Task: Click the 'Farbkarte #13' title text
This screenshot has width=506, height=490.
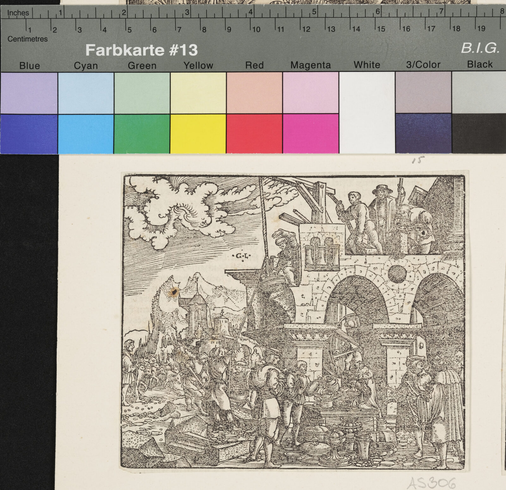Action: click(141, 50)
